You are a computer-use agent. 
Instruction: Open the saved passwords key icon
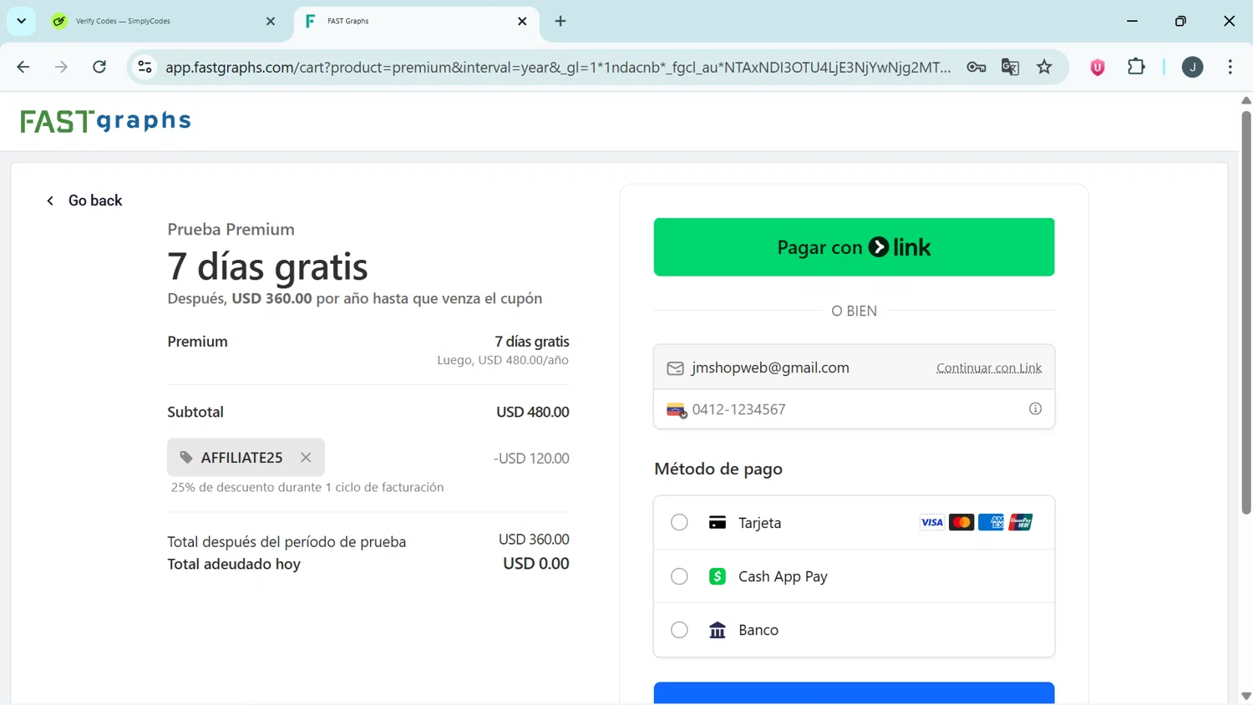976,67
